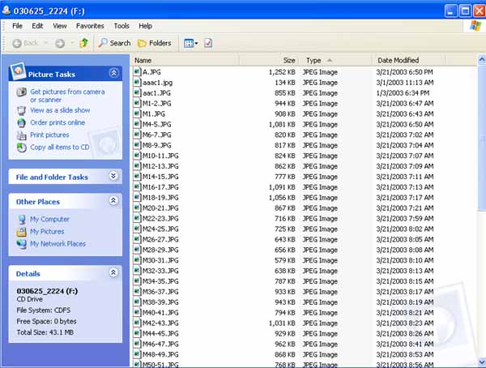Go up one folder level icon

[83, 43]
